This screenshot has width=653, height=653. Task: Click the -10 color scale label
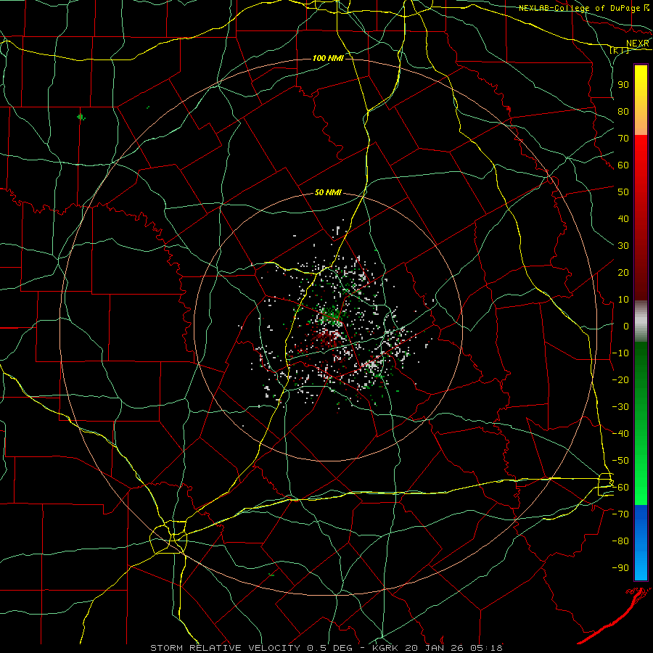click(620, 353)
